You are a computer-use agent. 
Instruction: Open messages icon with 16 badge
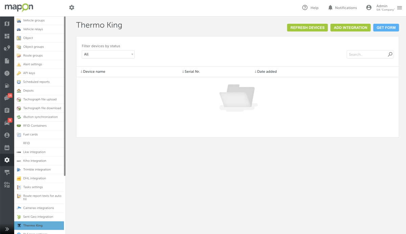(7, 98)
